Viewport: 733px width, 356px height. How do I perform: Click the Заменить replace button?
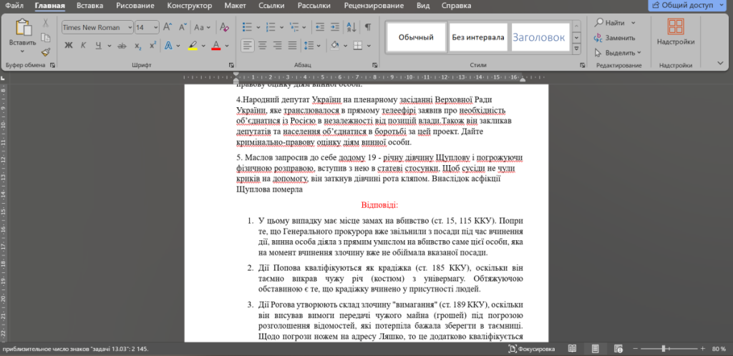click(619, 37)
